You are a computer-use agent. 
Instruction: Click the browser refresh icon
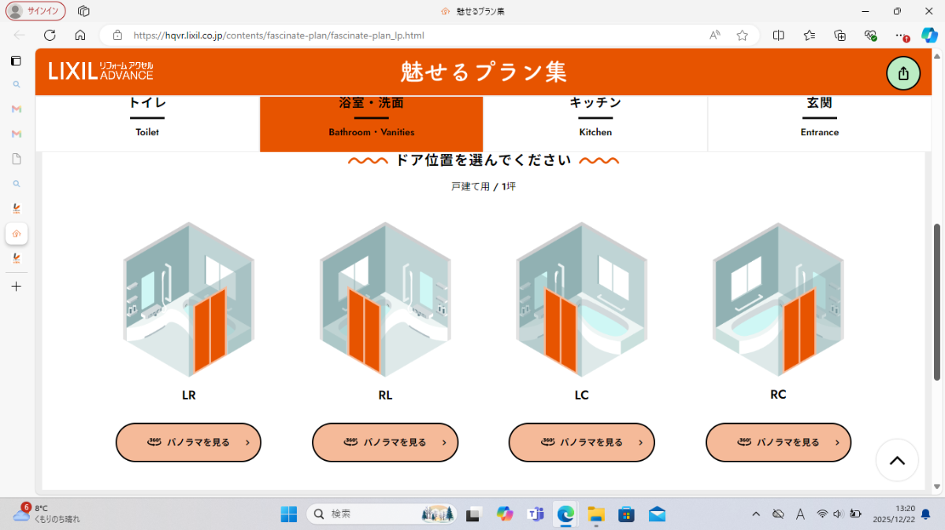[50, 35]
